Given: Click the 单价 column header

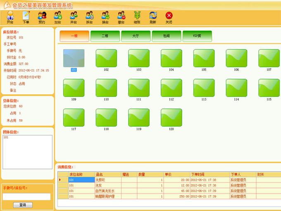Looking at the screenshot, I should (176, 174).
